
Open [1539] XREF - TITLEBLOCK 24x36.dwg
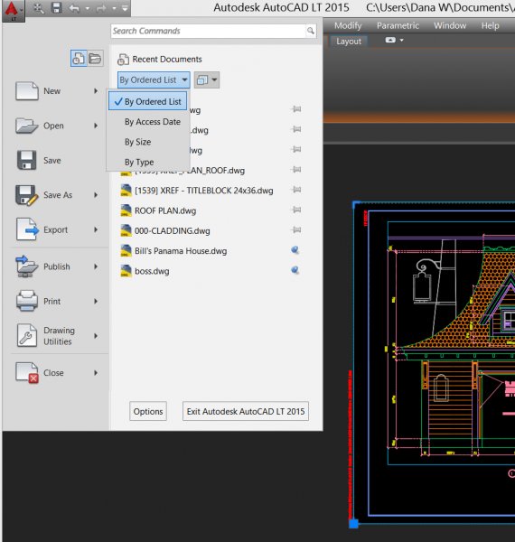204,191
